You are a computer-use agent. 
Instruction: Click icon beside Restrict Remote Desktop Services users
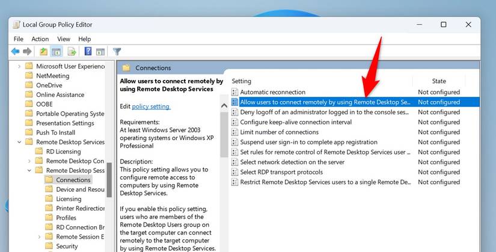pyautogui.click(x=234, y=182)
